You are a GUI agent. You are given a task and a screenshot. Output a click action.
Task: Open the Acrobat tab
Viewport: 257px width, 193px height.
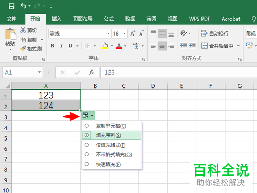click(x=231, y=19)
